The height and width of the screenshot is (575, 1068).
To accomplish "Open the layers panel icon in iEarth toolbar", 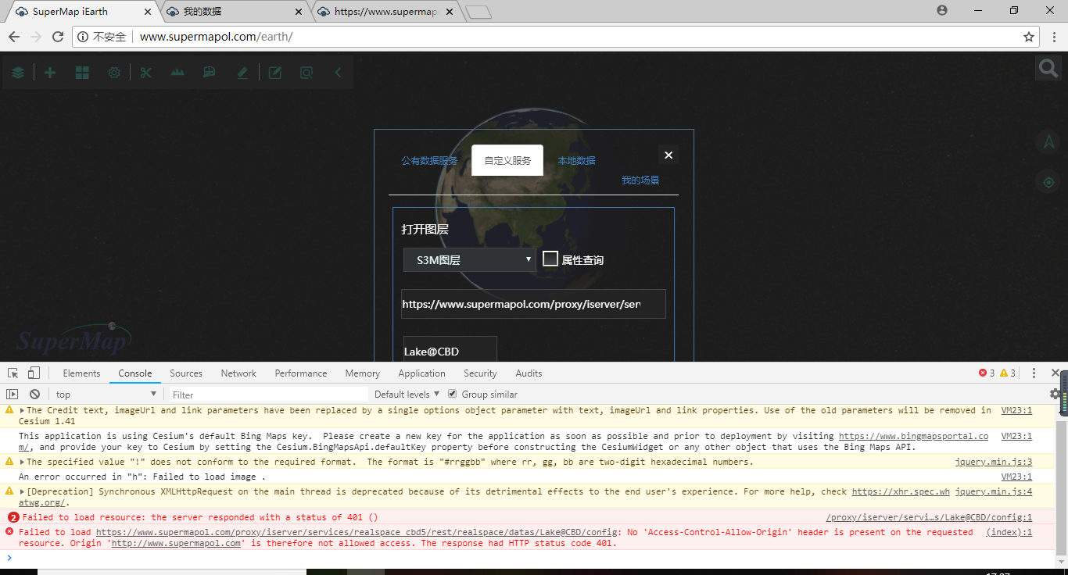I will (18, 73).
